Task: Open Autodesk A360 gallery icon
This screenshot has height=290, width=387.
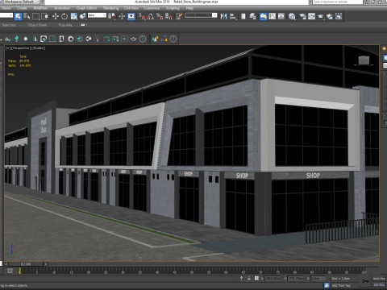Action: [339, 16]
